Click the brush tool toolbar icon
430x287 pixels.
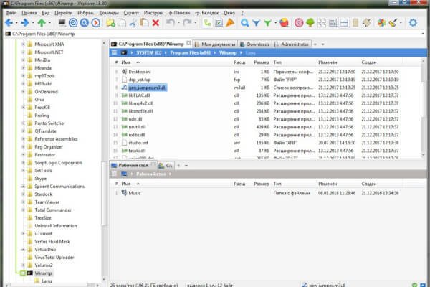(x=393, y=23)
